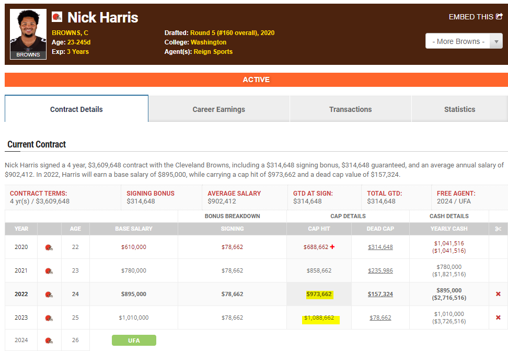Click the $157,324 dead cap link for 2022
508x351 pixels.
click(380, 294)
